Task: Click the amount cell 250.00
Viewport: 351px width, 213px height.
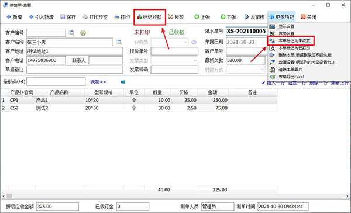Action: click(x=213, y=100)
